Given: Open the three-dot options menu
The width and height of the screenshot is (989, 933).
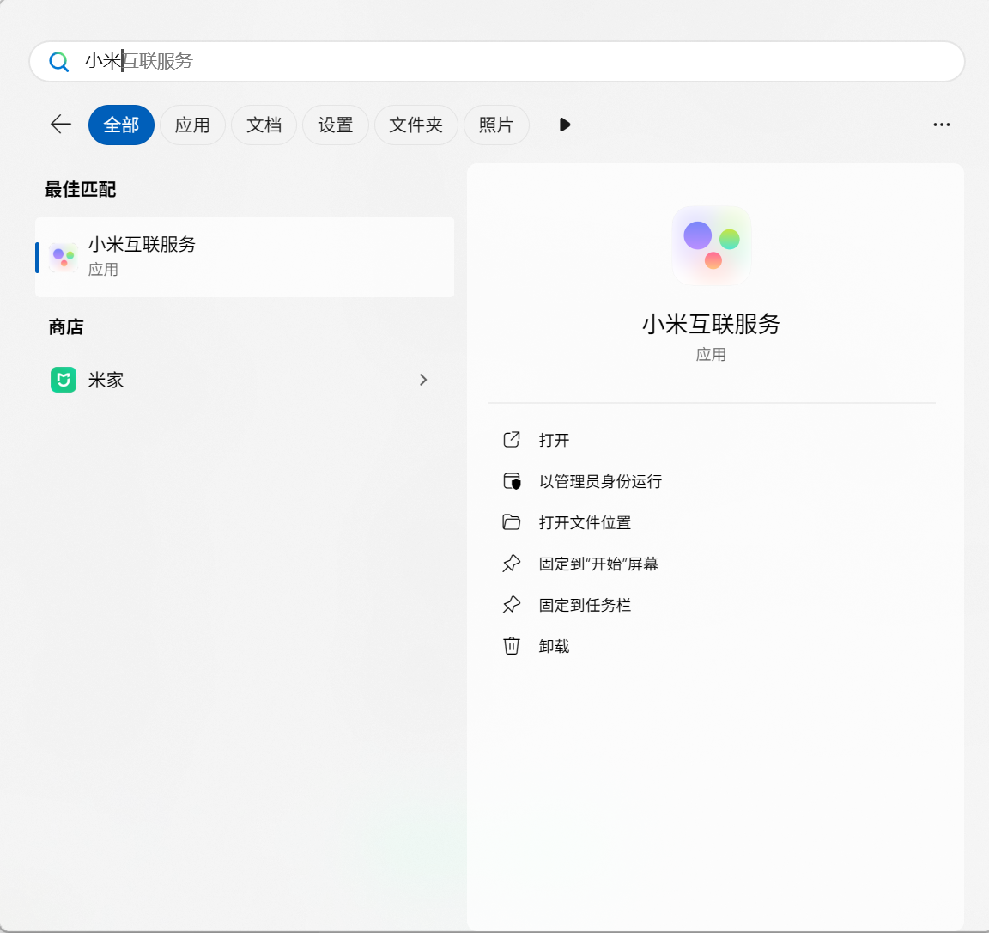Looking at the screenshot, I should click(941, 125).
